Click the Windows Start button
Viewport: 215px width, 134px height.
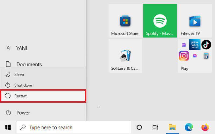pos(8,127)
